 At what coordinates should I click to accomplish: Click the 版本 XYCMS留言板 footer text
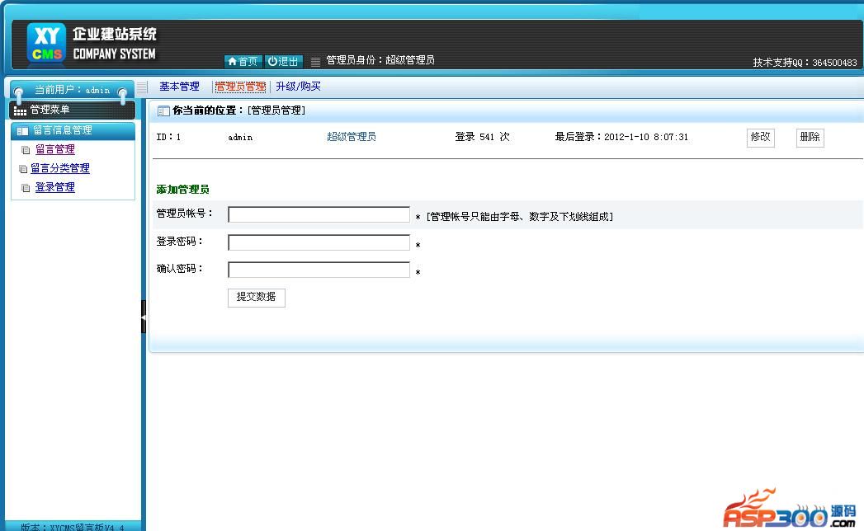pos(72,527)
